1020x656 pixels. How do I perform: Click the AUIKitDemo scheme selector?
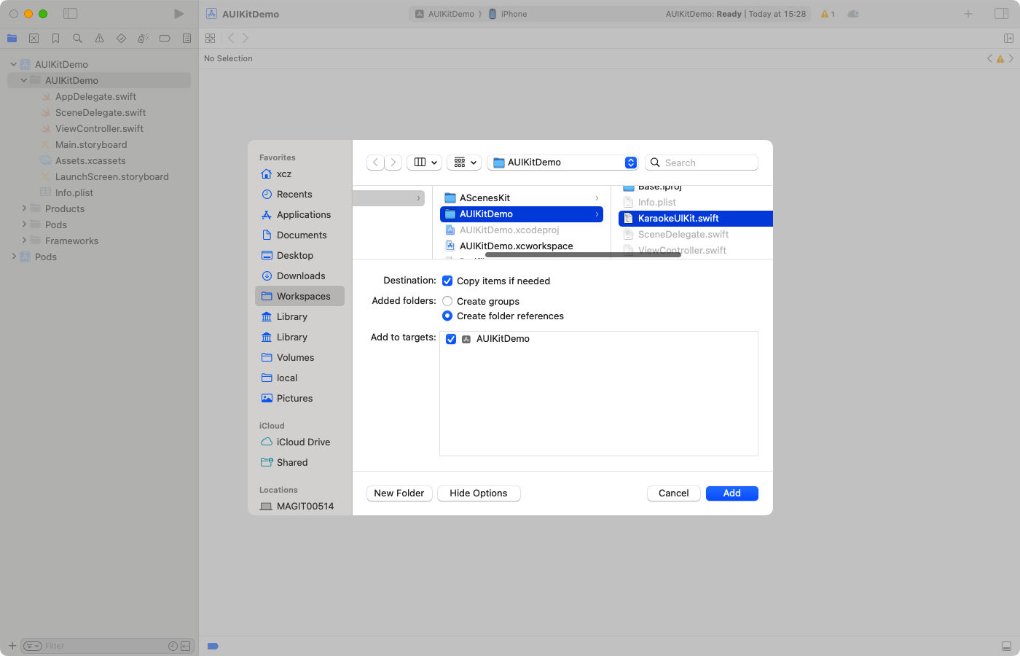coord(444,14)
